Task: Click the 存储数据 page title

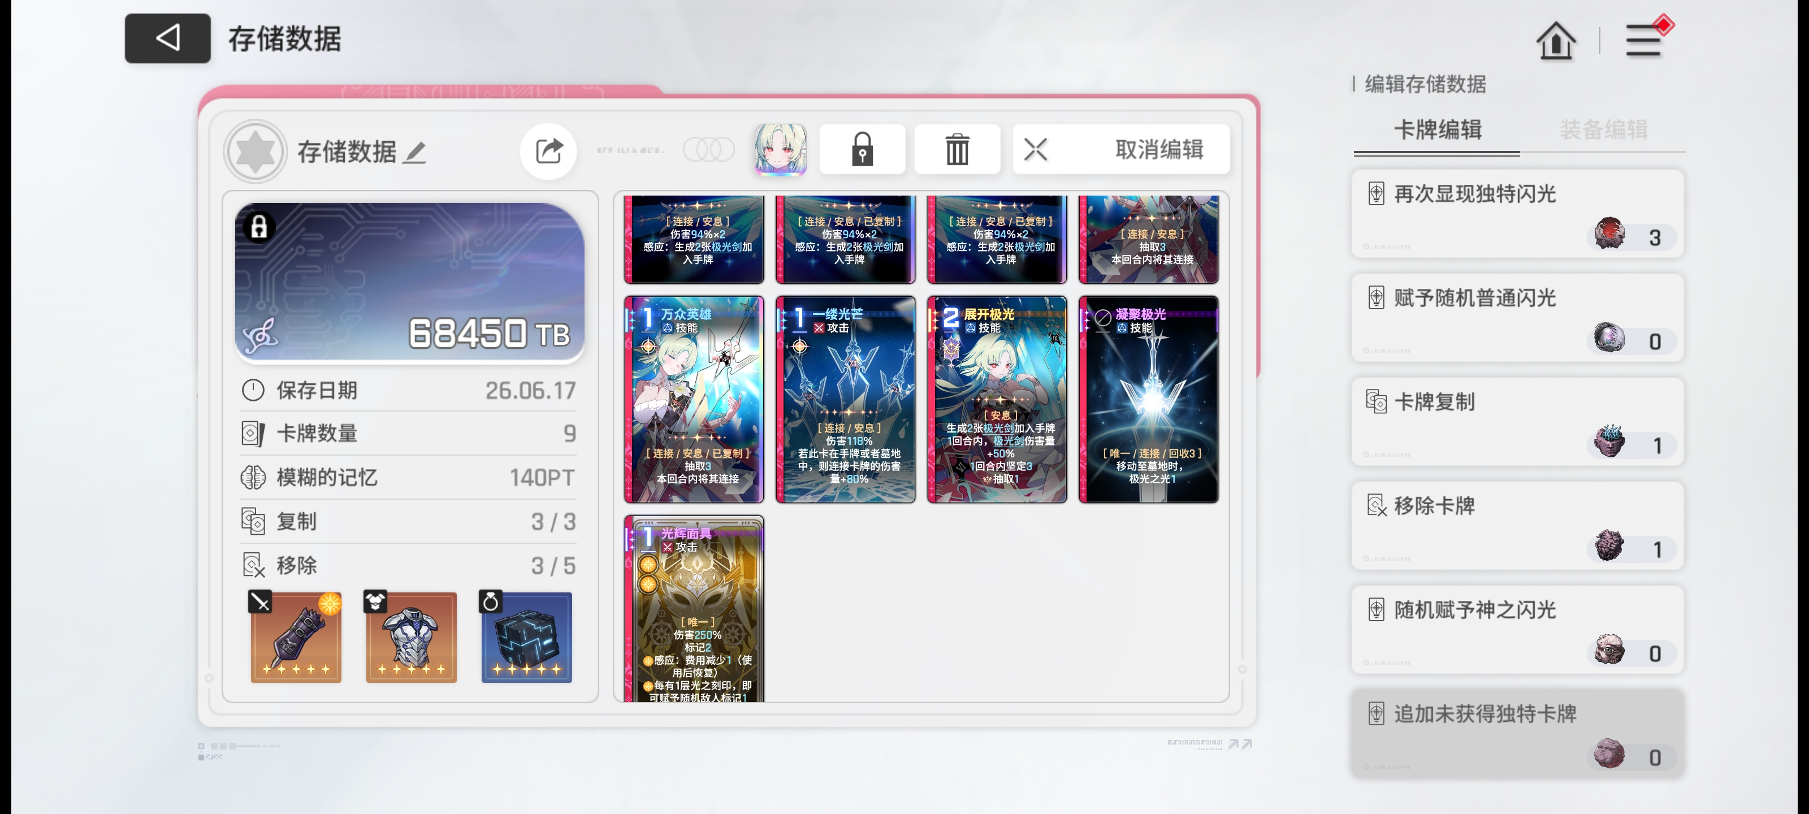Action: 284,38
